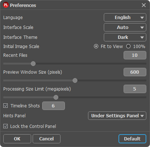The height and width of the screenshot is (147, 150).
Task: Toggle the Timeline Shots checkbox
Action: click(x=6, y=106)
